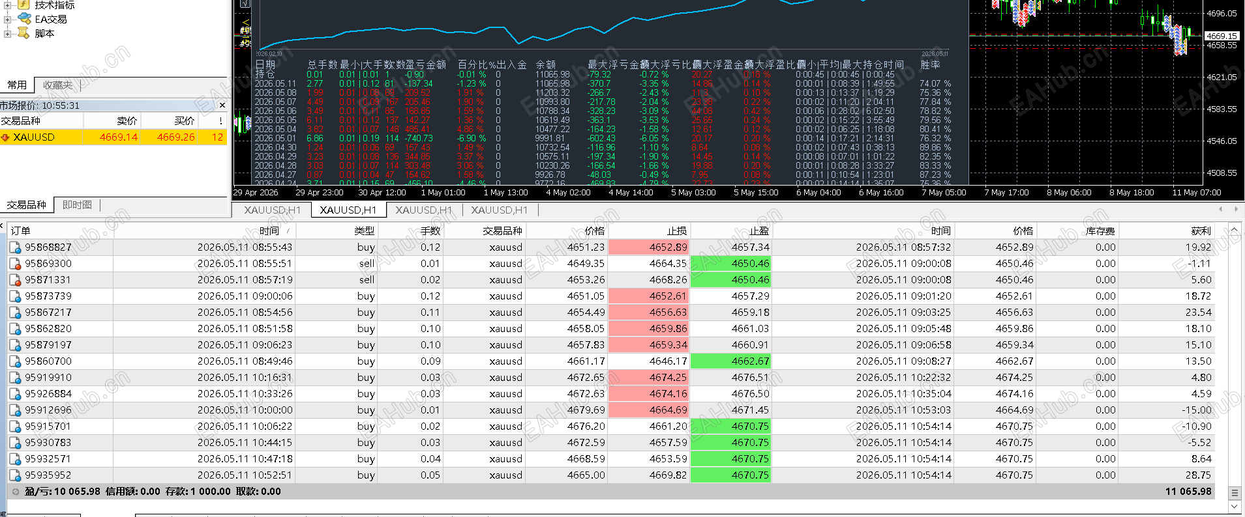
Task: Click the bid price 4669.14
Action: [x=119, y=137]
